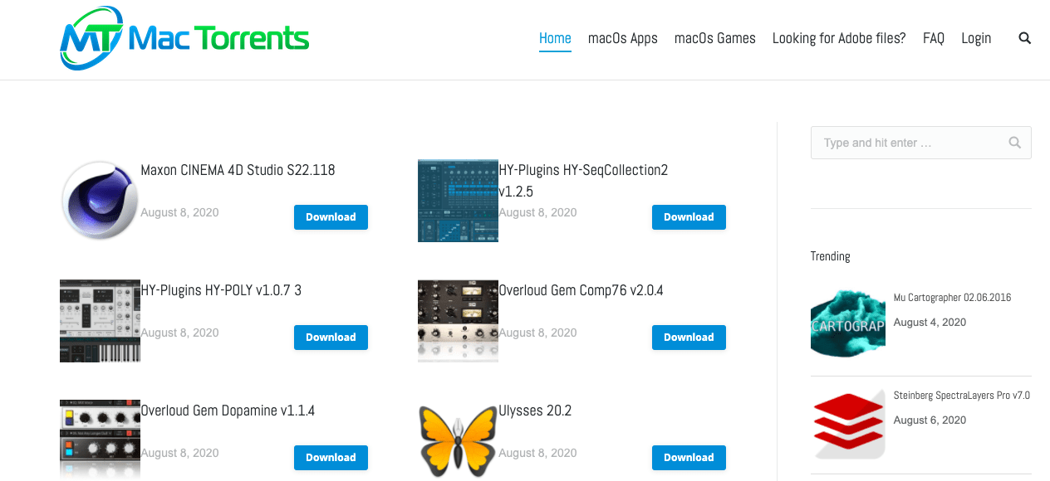The width and height of the screenshot is (1050, 481).
Task: Open the HY-SeqCollection2 plugin thumbnail
Action: pyautogui.click(x=458, y=200)
